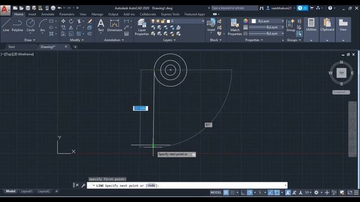Click the Plot (print) icon
The image size is (360, 202).
coord(53,8)
